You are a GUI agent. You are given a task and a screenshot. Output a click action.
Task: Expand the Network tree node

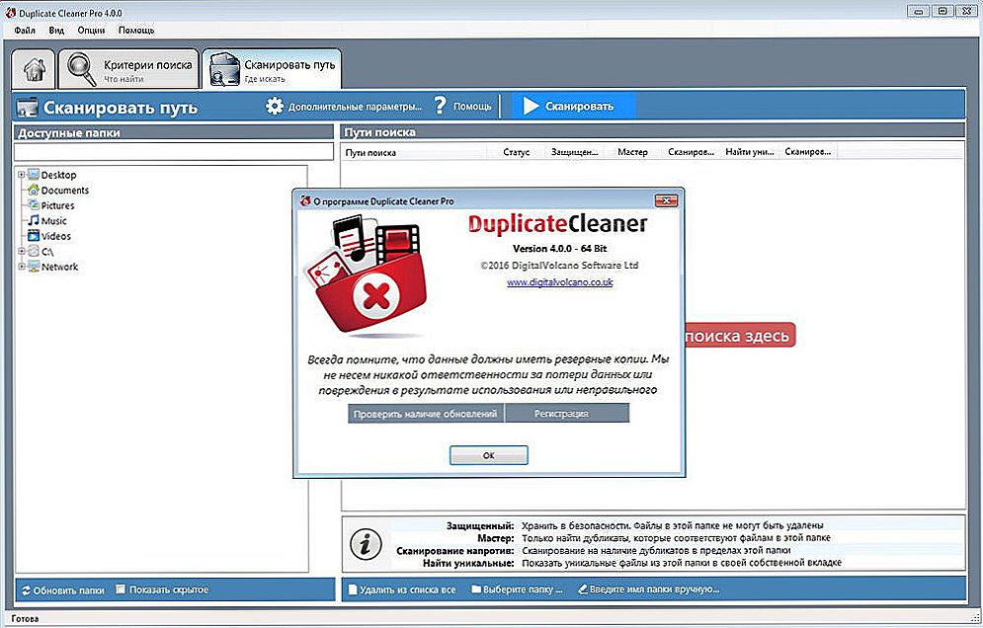[x=22, y=267]
